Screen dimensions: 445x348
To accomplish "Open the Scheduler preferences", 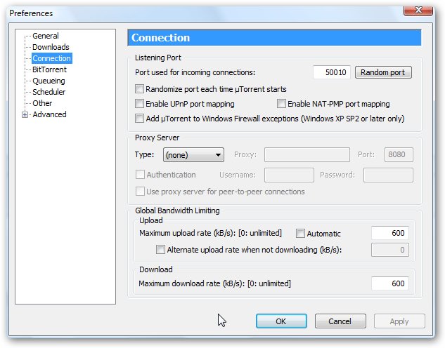I will [x=49, y=92].
